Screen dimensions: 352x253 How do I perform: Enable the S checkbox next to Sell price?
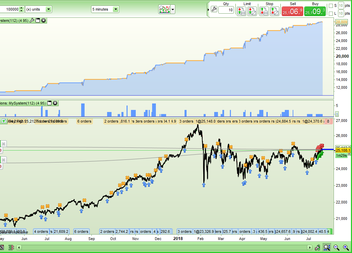click(x=331, y=5)
